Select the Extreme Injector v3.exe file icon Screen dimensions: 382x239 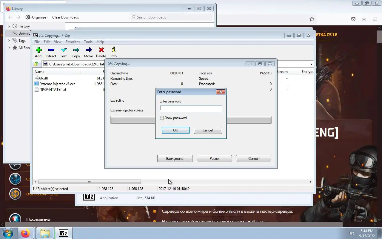coord(36,84)
